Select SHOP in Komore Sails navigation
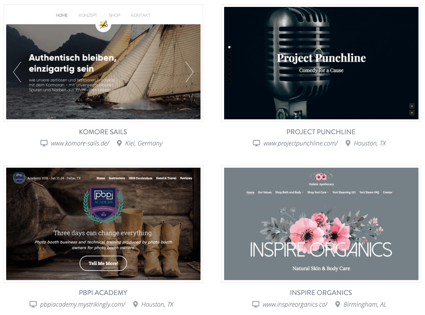Viewport: 425px width, 315px height. click(x=114, y=15)
